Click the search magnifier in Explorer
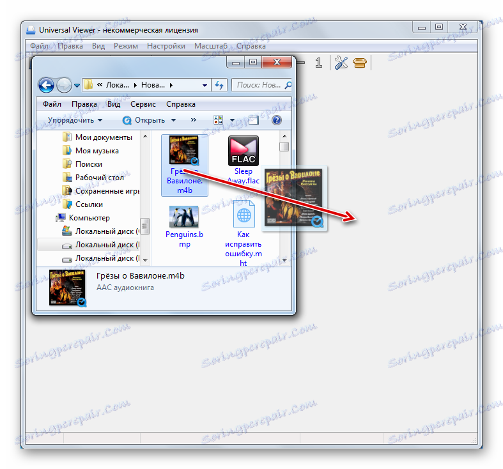503x469 pixels. click(x=288, y=85)
